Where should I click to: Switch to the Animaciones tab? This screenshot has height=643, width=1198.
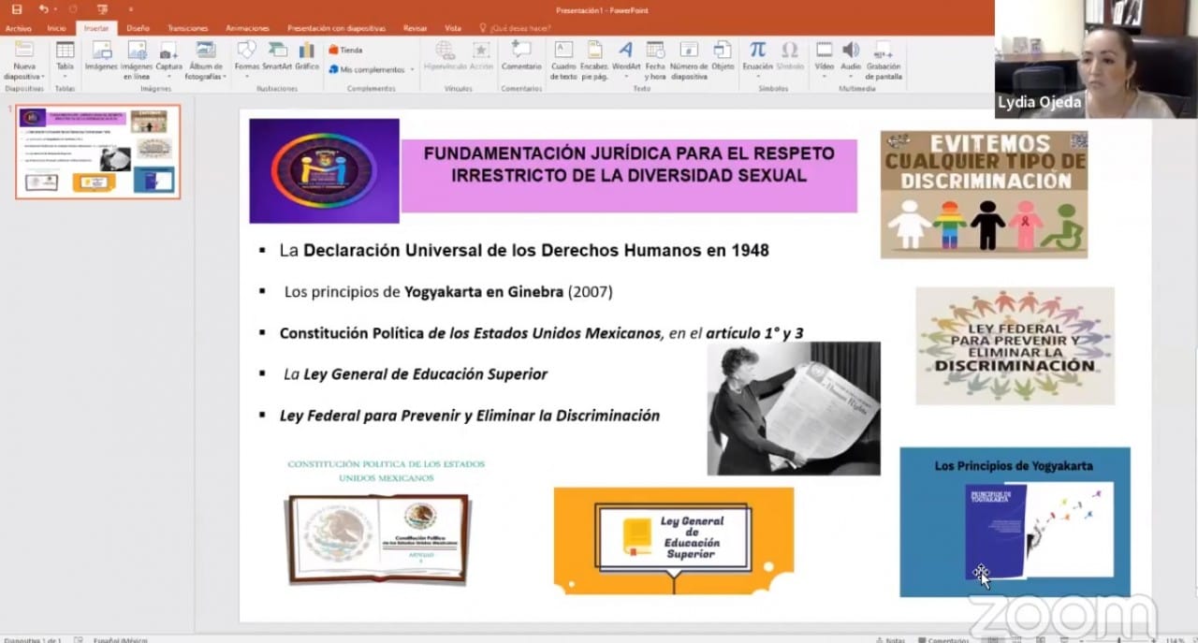[x=247, y=28]
